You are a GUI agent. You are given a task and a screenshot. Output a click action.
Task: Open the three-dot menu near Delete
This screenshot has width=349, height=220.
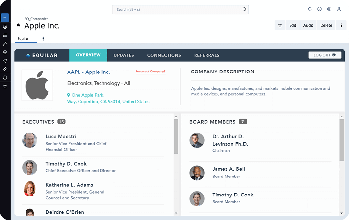341,25
